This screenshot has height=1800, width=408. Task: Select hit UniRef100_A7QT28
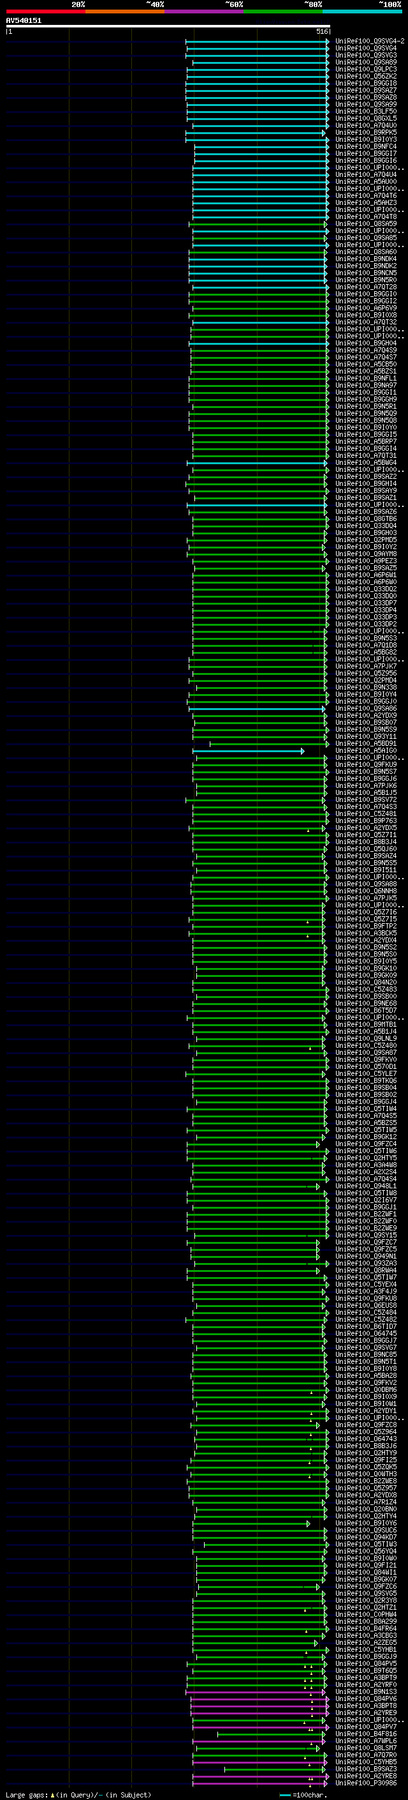point(366,287)
